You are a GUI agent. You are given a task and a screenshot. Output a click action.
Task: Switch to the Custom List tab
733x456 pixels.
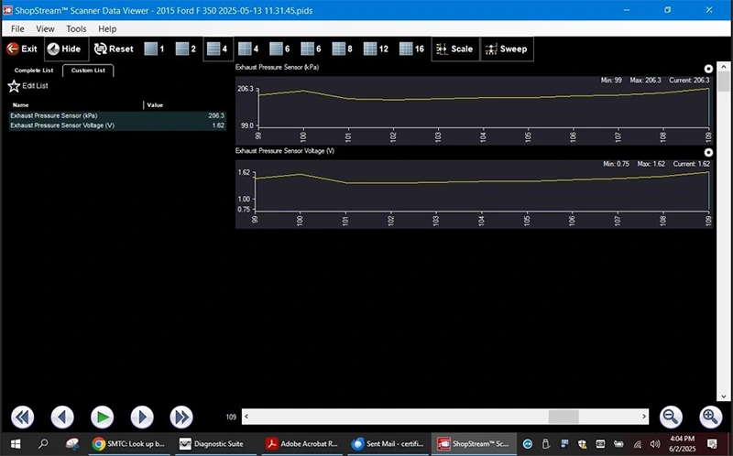88,71
